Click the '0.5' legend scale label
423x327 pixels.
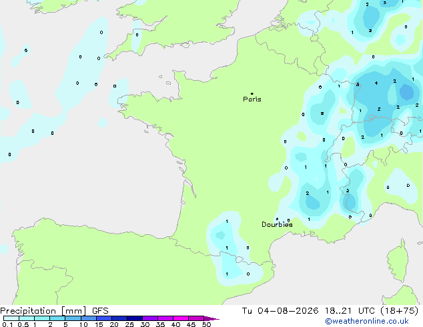click(x=23, y=324)
